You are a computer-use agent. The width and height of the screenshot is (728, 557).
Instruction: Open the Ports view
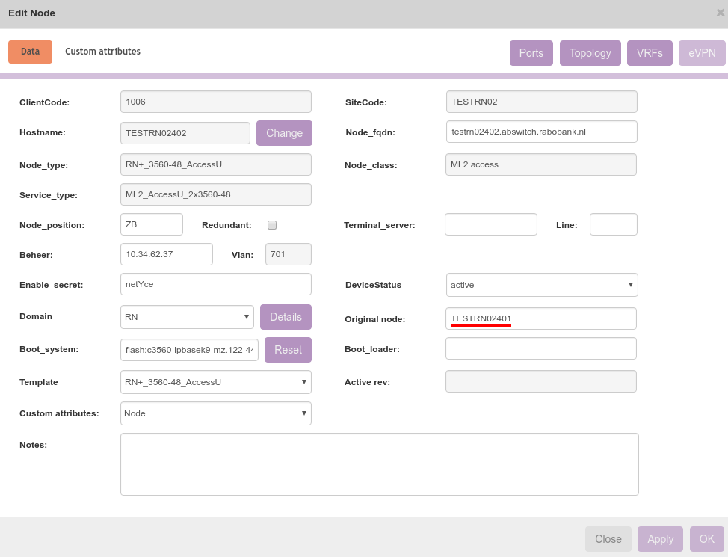(x=531, y=53)
